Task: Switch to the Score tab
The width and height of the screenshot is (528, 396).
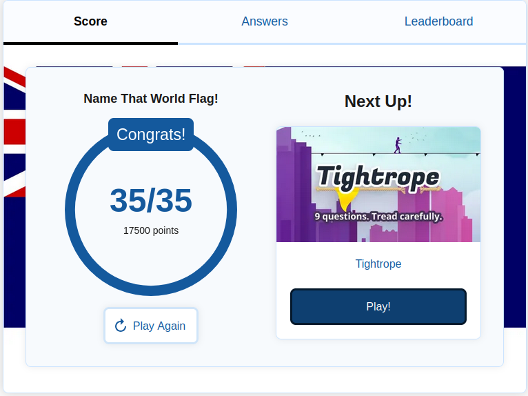Action: coord(90,21)
